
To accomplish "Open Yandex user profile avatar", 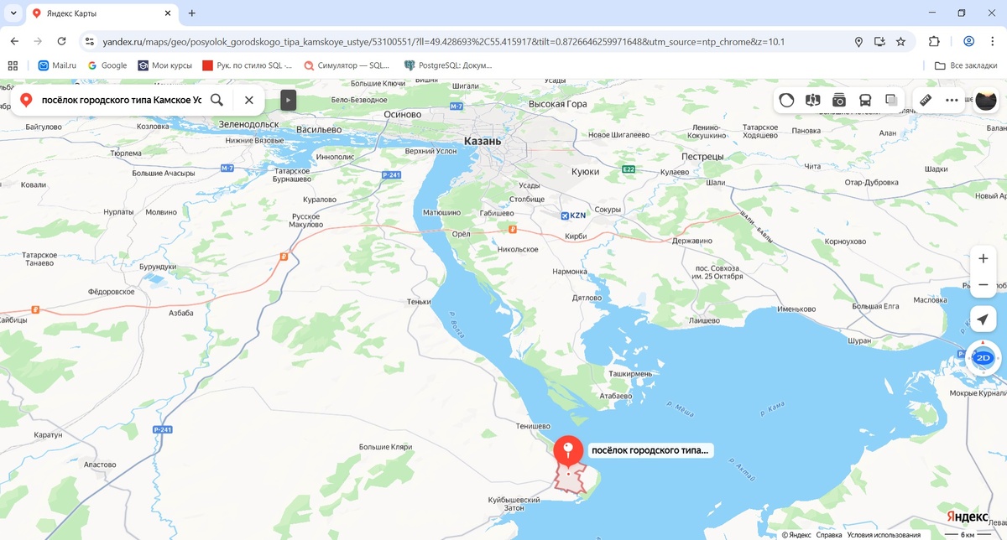I will pos(985,100).
